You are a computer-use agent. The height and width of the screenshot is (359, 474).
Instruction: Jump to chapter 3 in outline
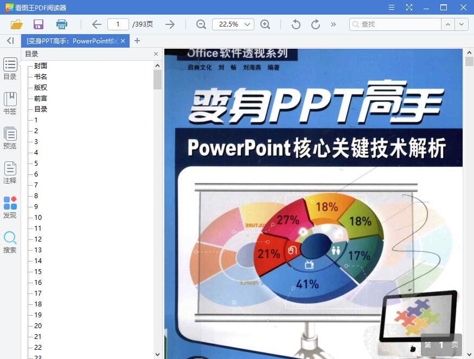[x=36, y=142]
